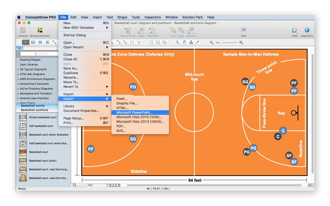The width and height of the screenshot is (330, 206).
Task: Click the Distribute toolbar icon
Action: coord(152,30)
